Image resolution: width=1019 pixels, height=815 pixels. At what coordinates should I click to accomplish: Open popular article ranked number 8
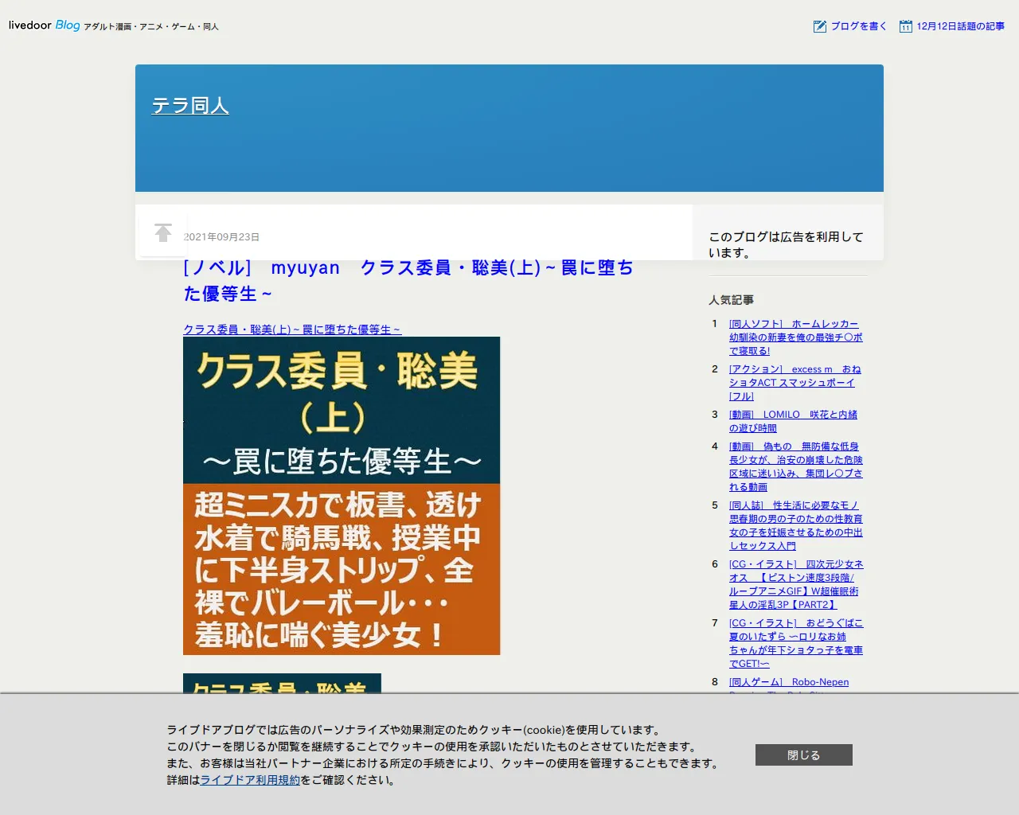click(x=788, y=682)
